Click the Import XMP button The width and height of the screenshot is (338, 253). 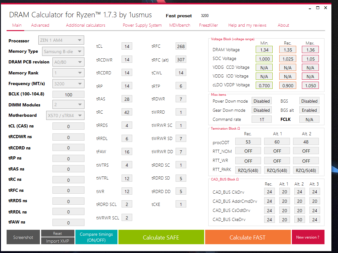[57, 241]
